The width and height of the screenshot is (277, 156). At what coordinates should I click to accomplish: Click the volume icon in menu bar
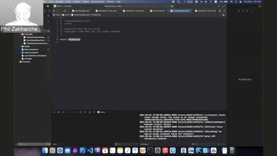206,2
